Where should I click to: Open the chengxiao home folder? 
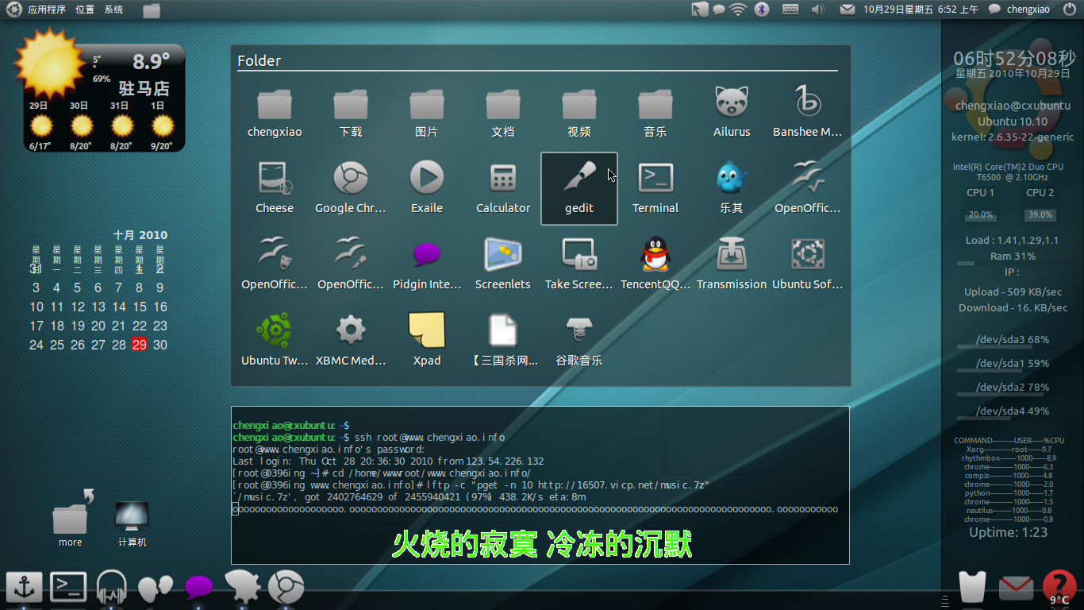point(275,113)
